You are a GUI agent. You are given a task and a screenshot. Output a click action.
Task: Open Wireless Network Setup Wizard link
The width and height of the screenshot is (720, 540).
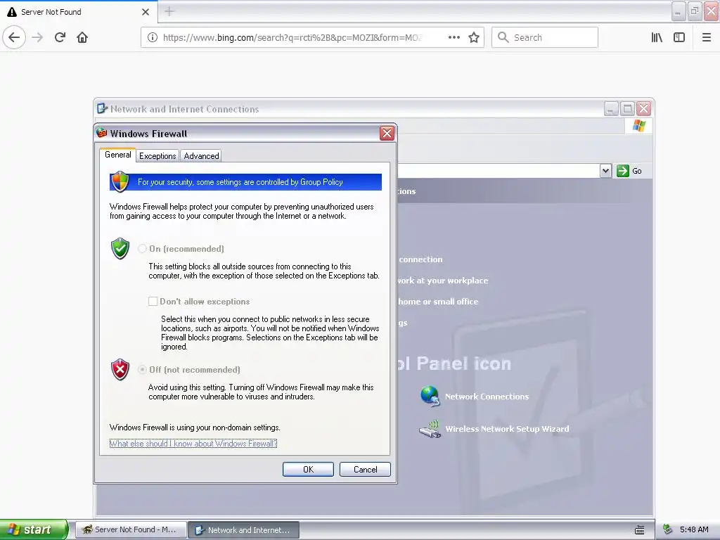pyautogui.click(x=508, y=429)
